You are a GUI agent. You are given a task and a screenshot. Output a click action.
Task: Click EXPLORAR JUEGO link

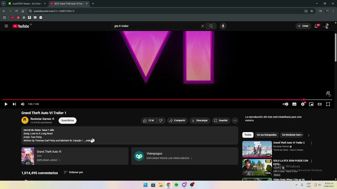pyautogui.click(x=48, y=160)
